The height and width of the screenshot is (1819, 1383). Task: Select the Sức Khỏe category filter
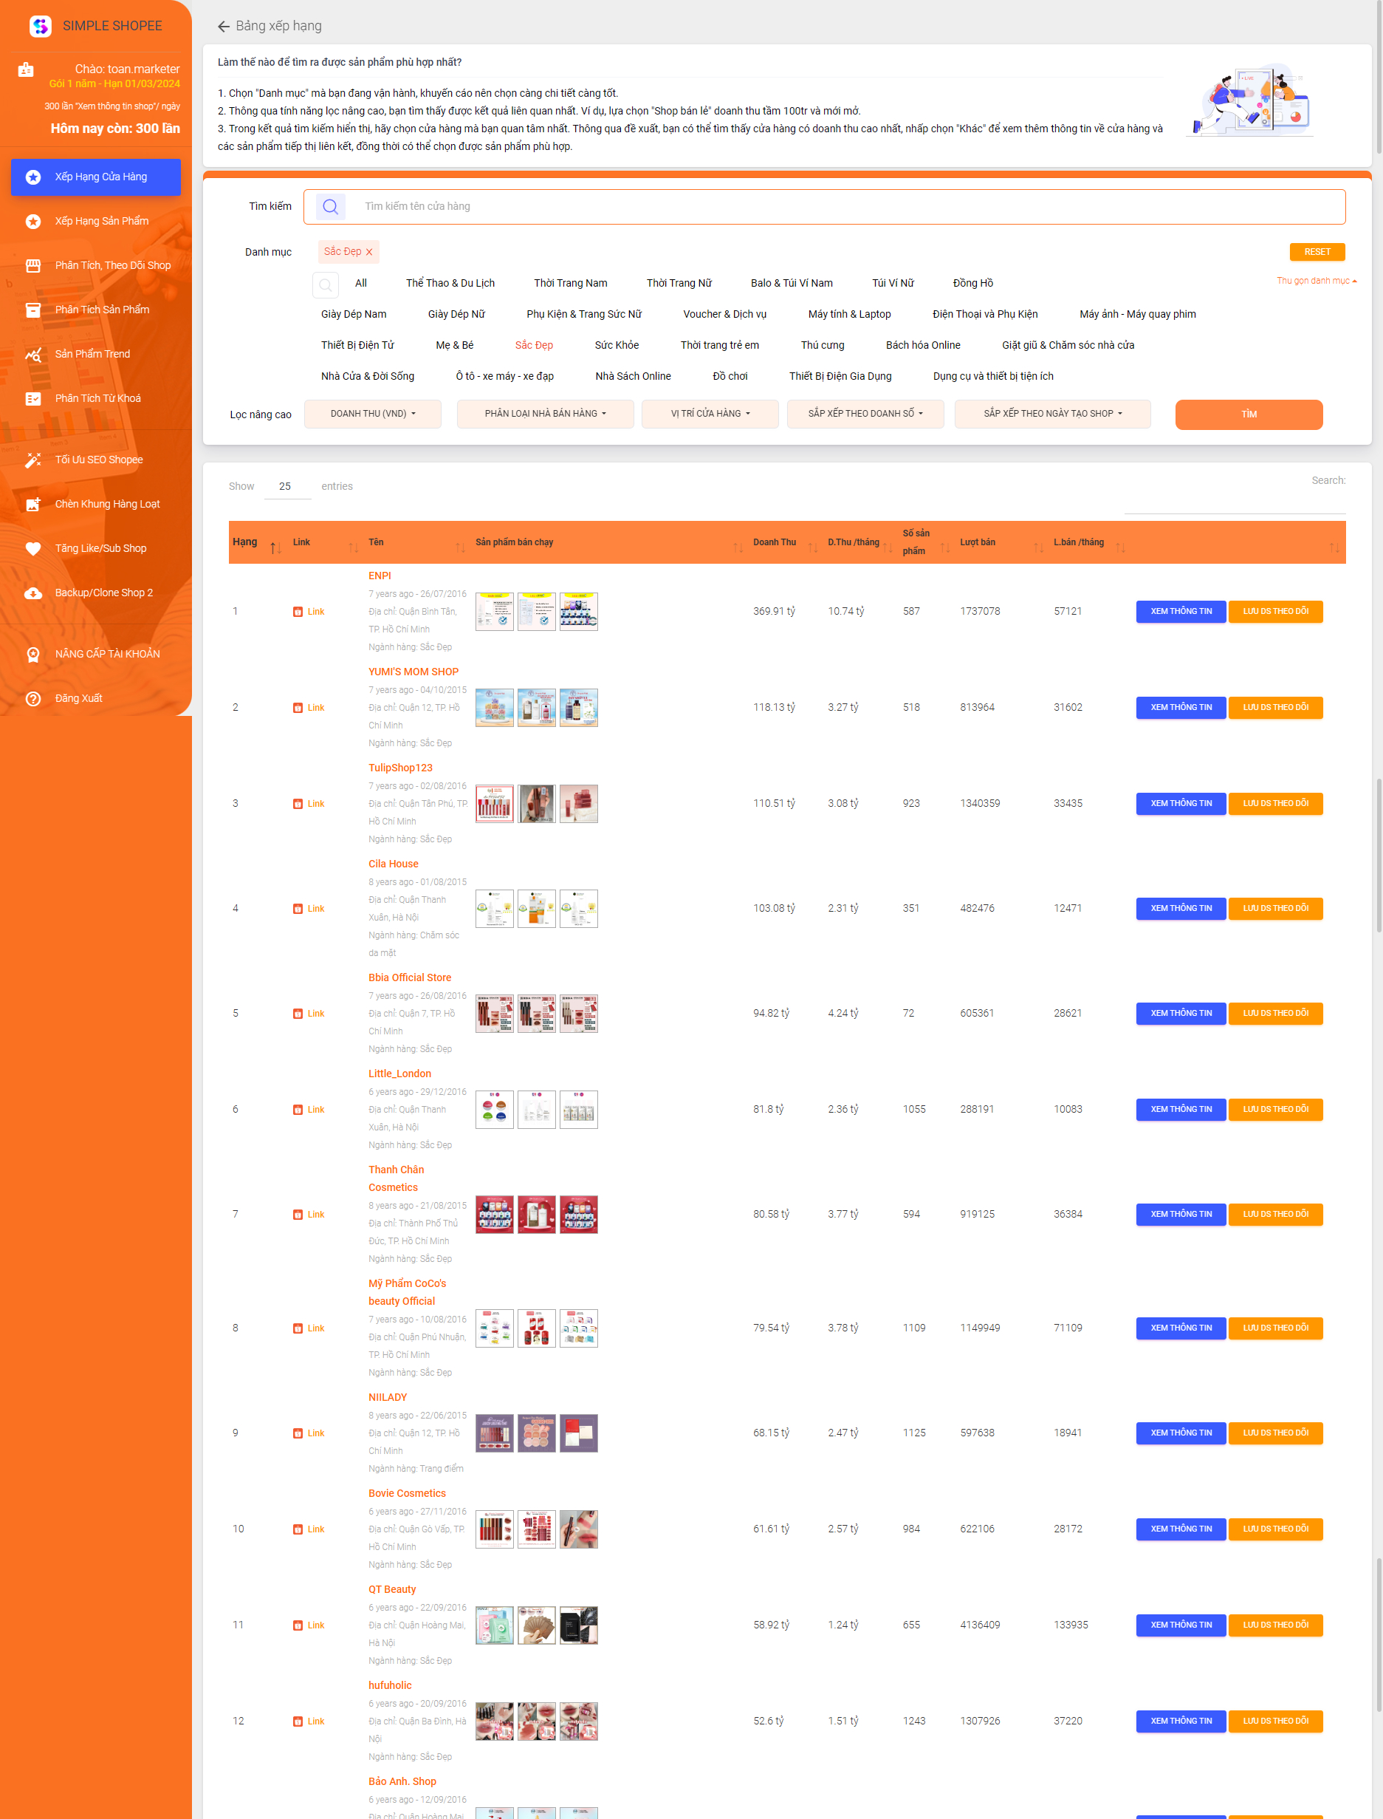pos(616,345)
